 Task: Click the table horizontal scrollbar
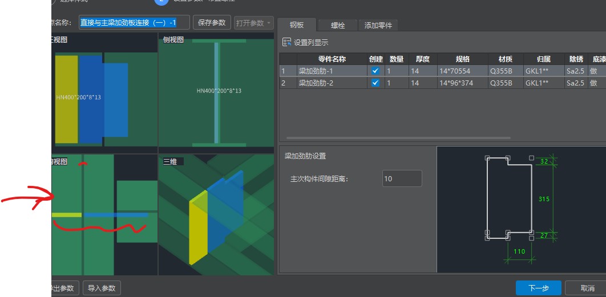[398, 138]
